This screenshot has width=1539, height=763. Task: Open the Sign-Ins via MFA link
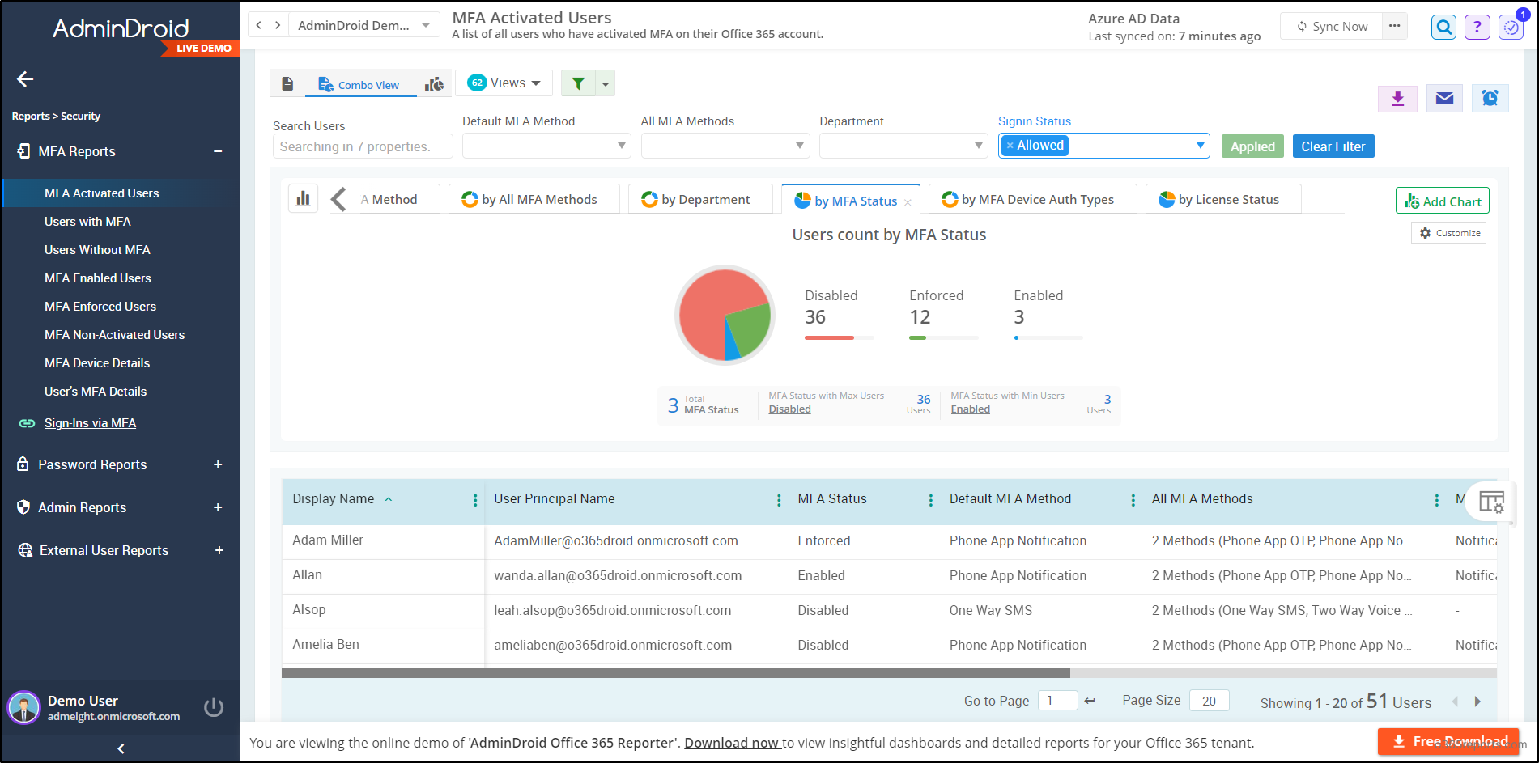coord(90,422)
